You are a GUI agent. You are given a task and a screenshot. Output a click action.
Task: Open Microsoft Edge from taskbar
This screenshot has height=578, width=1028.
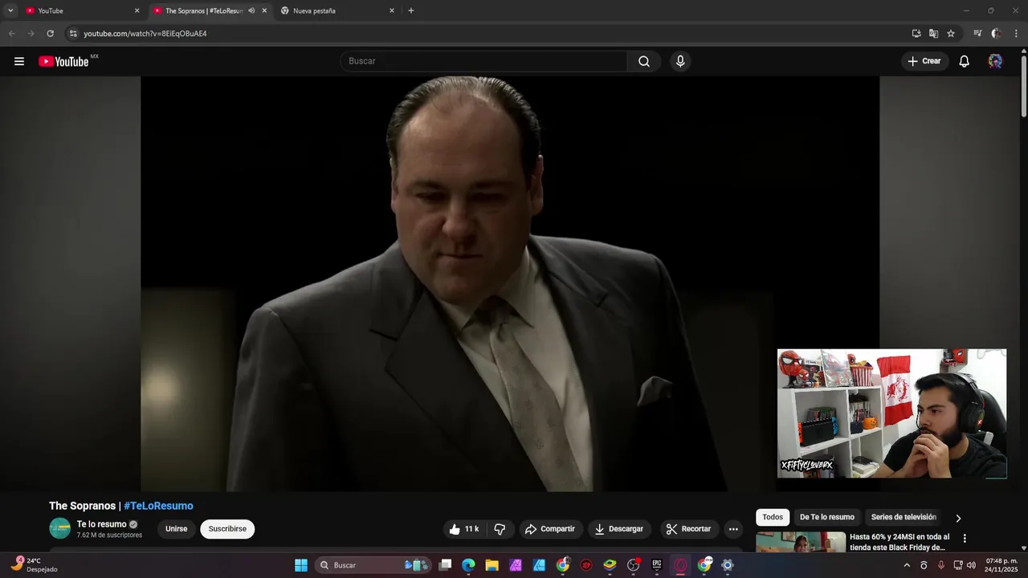[468, 565]
